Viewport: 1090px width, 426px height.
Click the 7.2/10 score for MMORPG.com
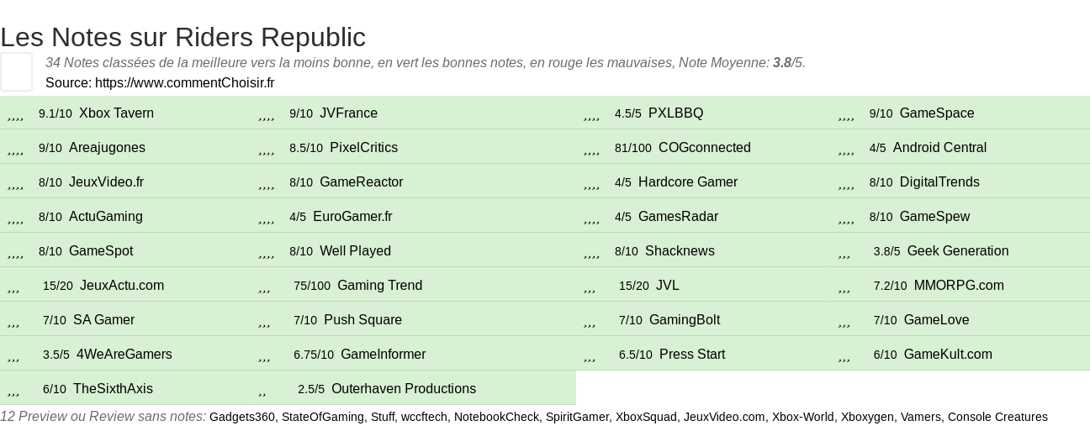click(x=890, y=286)
